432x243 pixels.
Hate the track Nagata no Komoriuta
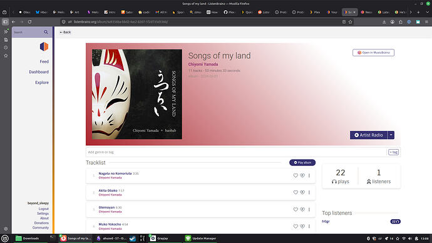pos(302,175)
